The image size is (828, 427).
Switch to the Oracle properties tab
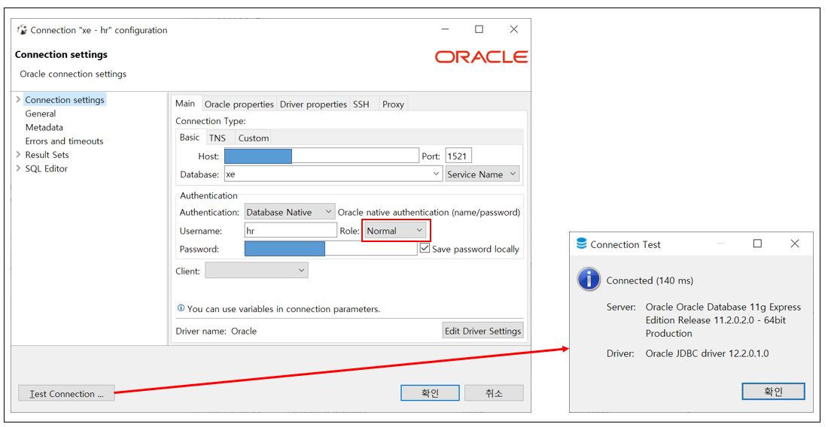[x=239, y=104]
